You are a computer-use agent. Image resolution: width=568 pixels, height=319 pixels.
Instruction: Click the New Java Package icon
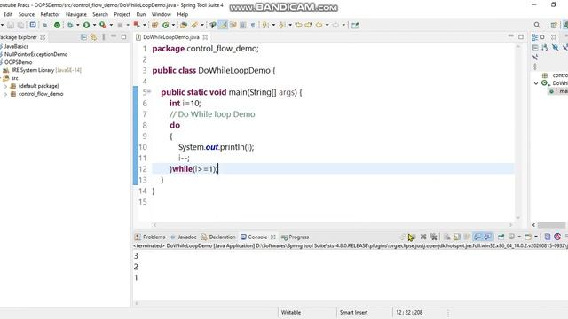coord(154,25)
